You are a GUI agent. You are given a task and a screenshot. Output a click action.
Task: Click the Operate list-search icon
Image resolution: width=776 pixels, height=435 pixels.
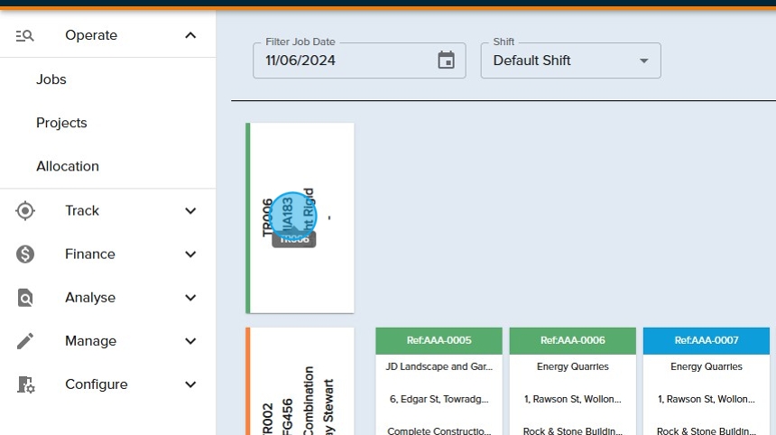tap(25, 35)
